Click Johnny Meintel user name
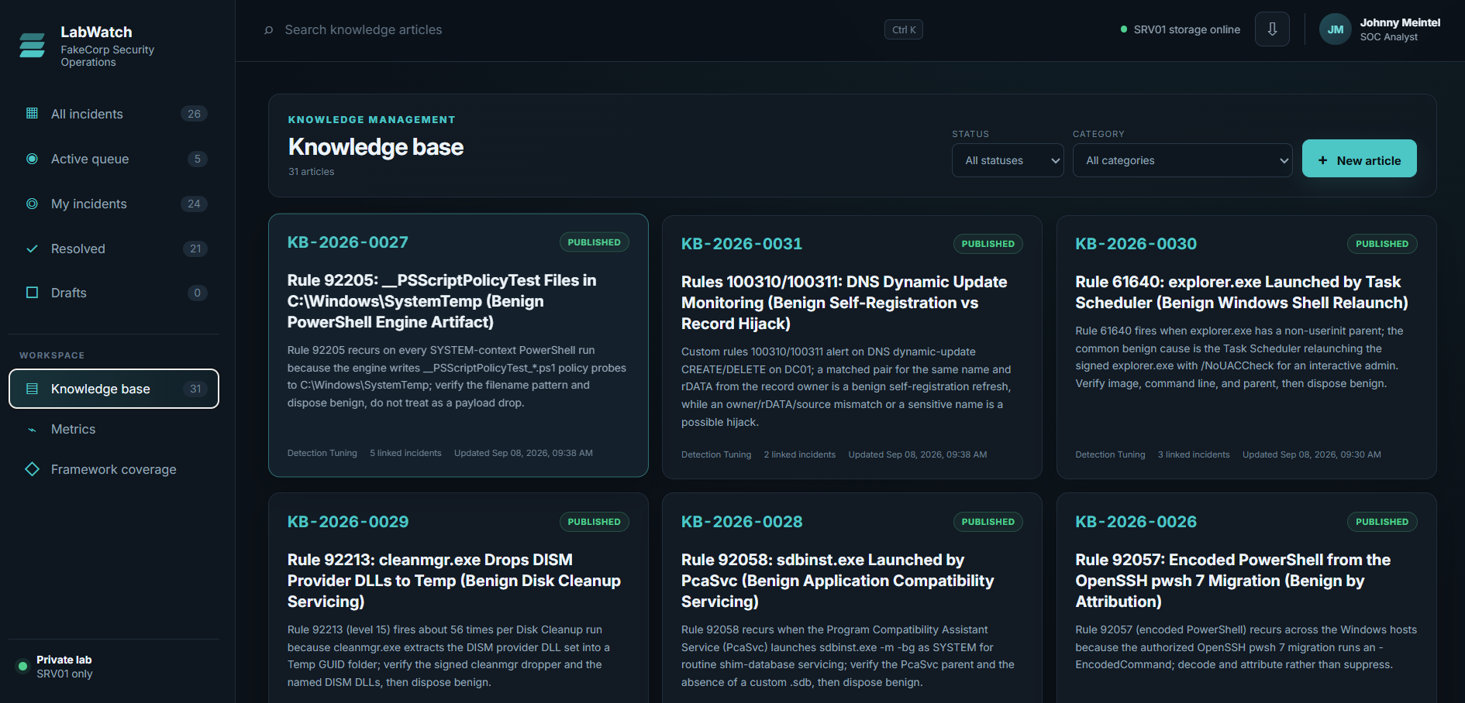Viewport: 1465px width, 703px height. (x=1400, y=22)
